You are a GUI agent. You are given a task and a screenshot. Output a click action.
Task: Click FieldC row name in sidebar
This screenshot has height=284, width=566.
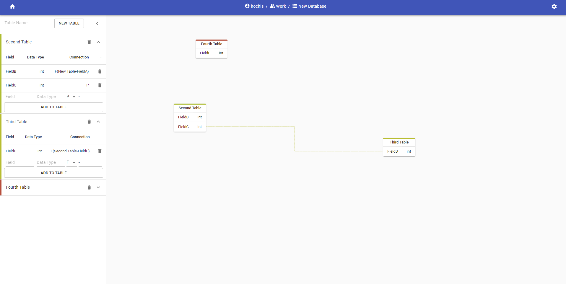(x=11, y=85)
